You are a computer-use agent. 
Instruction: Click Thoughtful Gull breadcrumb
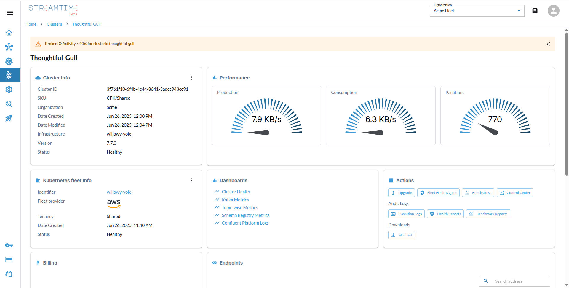point(86,24)
